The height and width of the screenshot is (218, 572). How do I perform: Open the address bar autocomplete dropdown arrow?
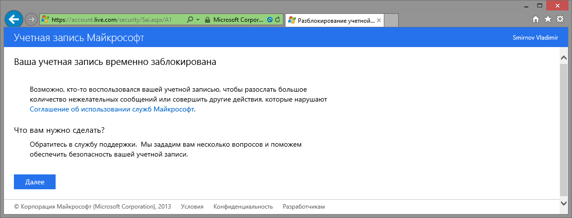(x=198, y=20)
